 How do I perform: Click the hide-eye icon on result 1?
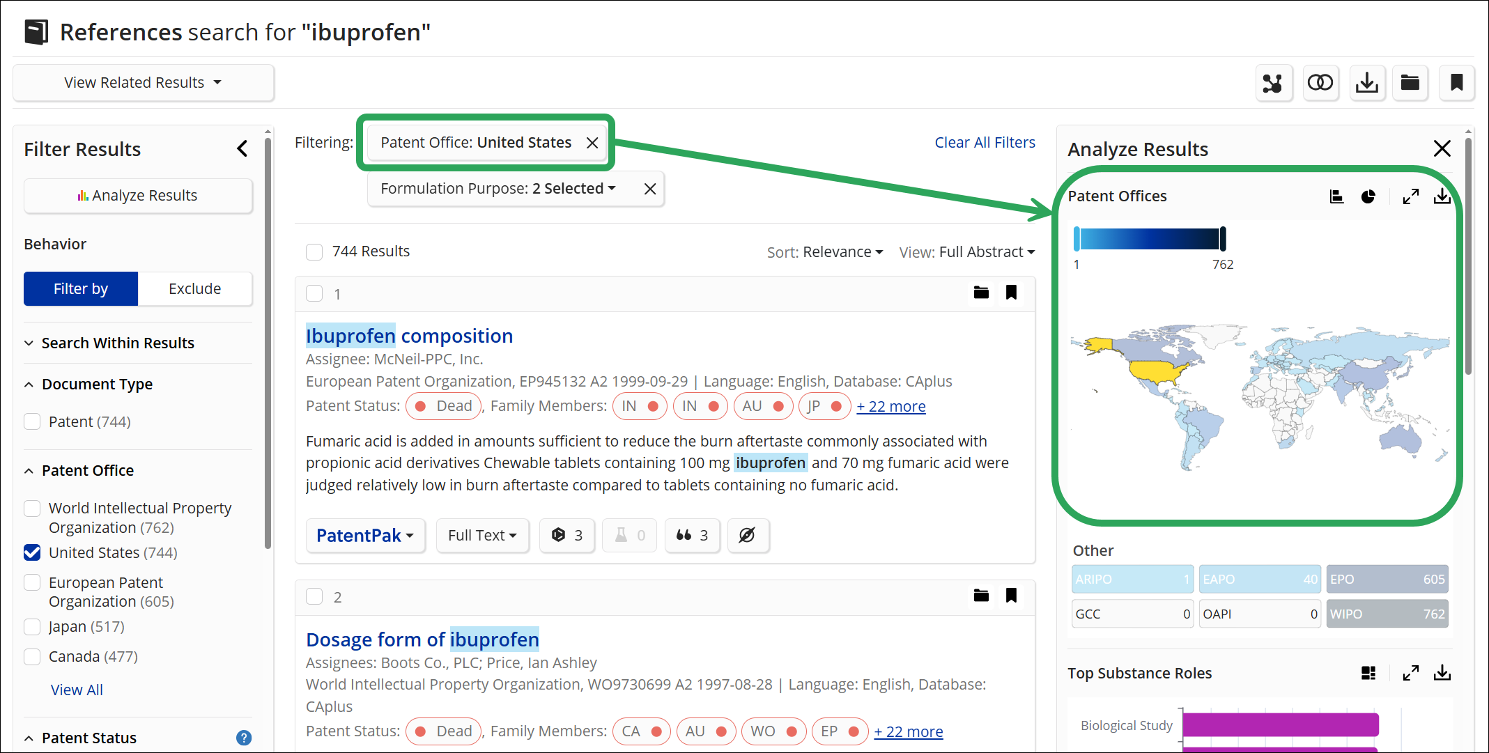(748, 535)
